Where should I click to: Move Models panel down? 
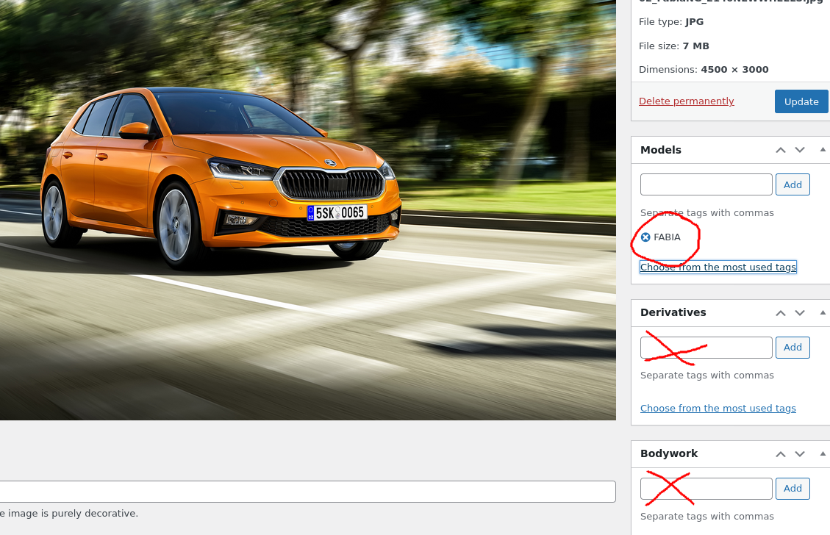click(800, 151)
